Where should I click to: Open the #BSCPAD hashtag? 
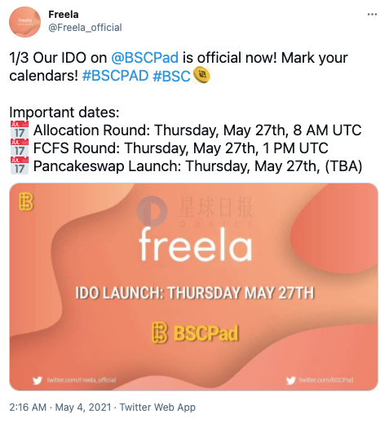pyautogui.click(x=115, y=76)
